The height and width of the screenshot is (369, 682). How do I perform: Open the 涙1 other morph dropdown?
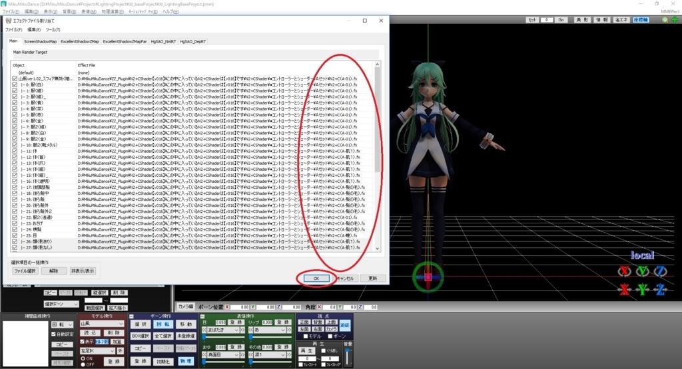coord(270,354)
